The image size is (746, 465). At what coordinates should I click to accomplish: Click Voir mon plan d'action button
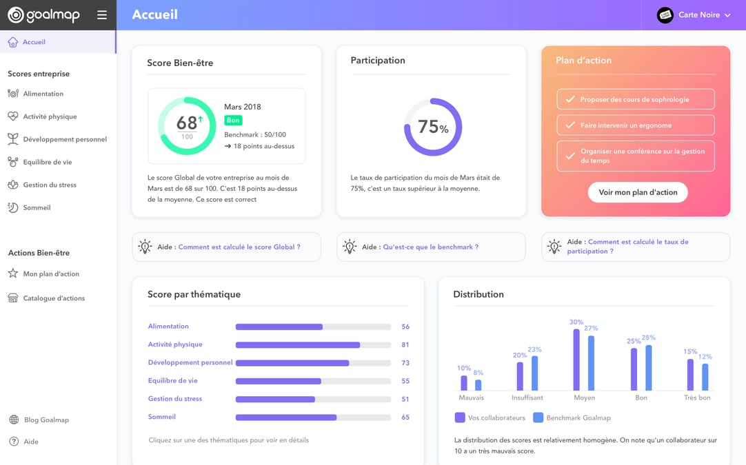click(638, 192)
